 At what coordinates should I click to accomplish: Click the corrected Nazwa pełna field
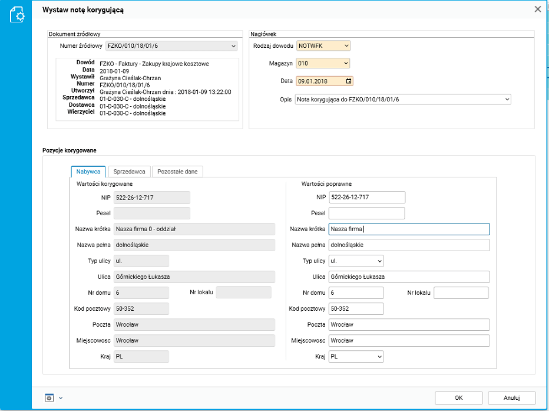409,245
